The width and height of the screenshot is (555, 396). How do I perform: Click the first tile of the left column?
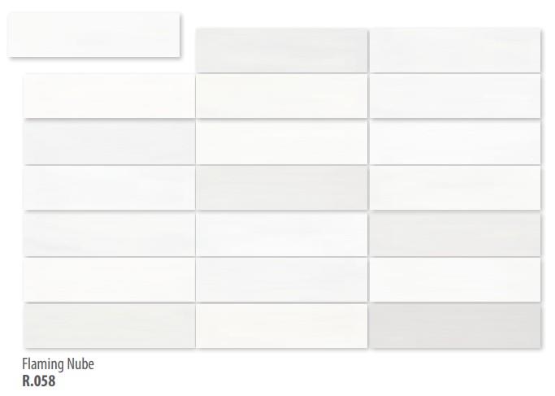pyautogui.click(x=109, y=96)
